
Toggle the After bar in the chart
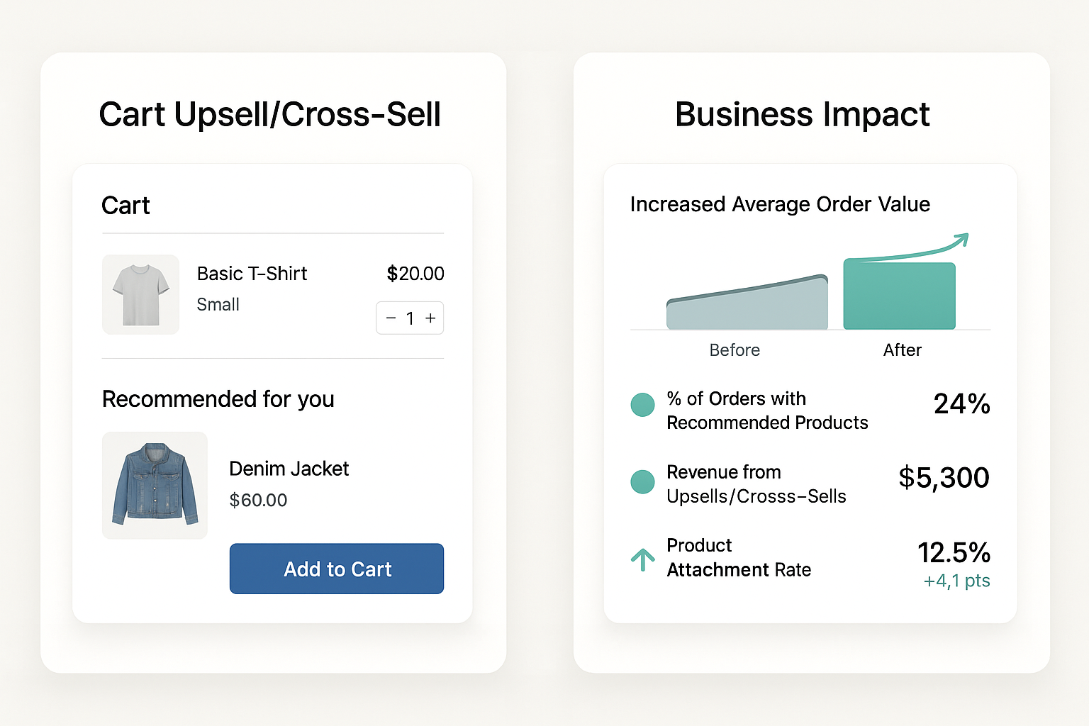click(x=900, y=294)
